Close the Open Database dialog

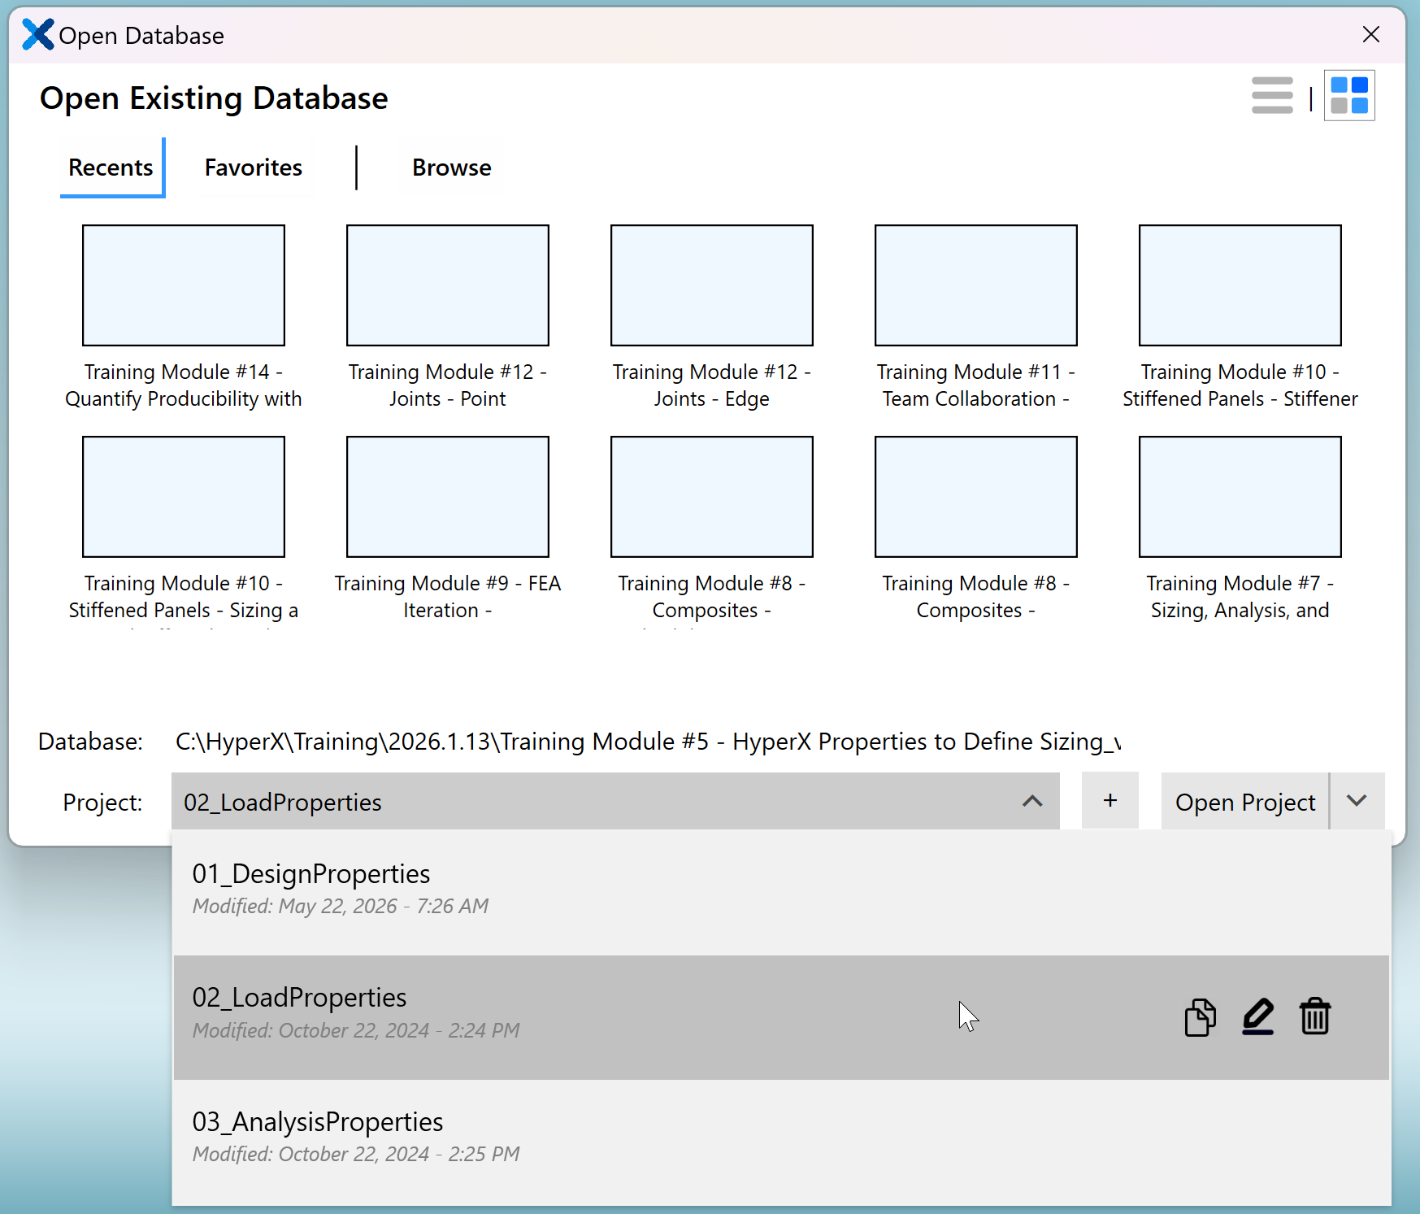[x=1370, y=34]
